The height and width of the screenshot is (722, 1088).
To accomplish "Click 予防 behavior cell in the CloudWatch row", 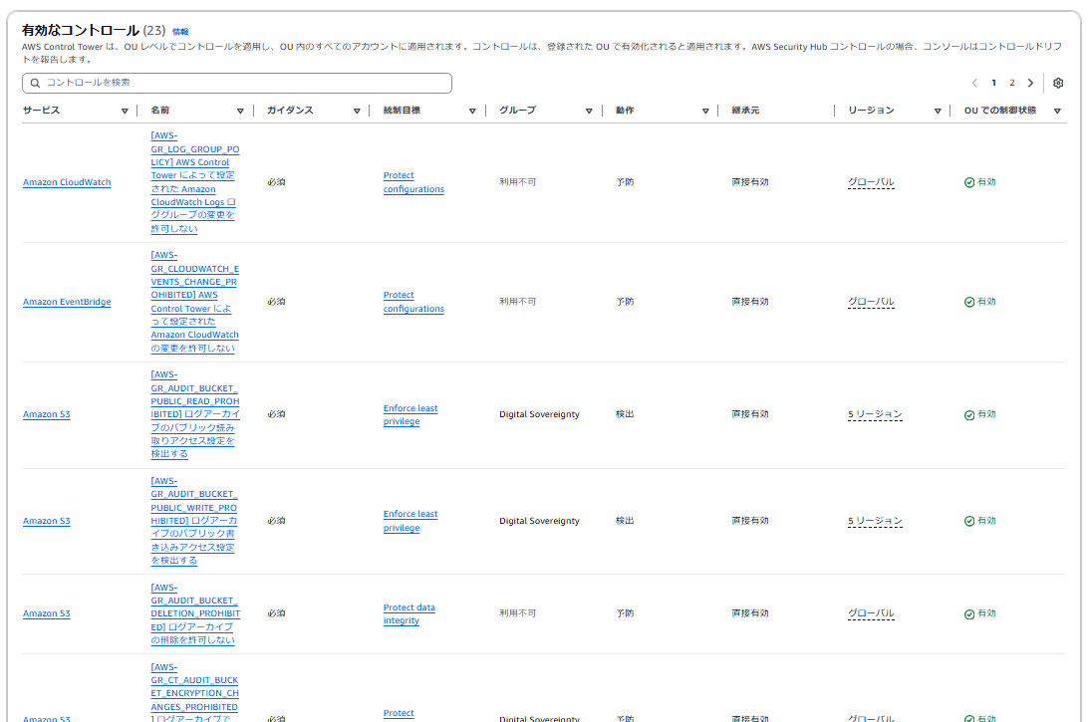I will point(625,182).
